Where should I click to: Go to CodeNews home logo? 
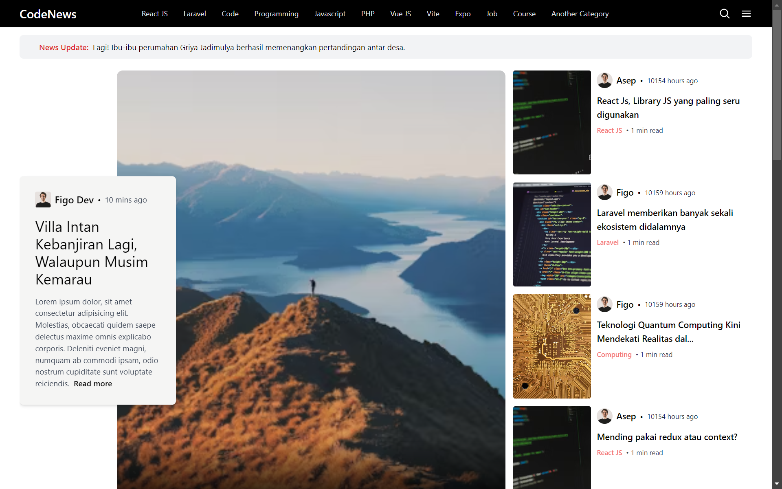[x=48, y=14]
